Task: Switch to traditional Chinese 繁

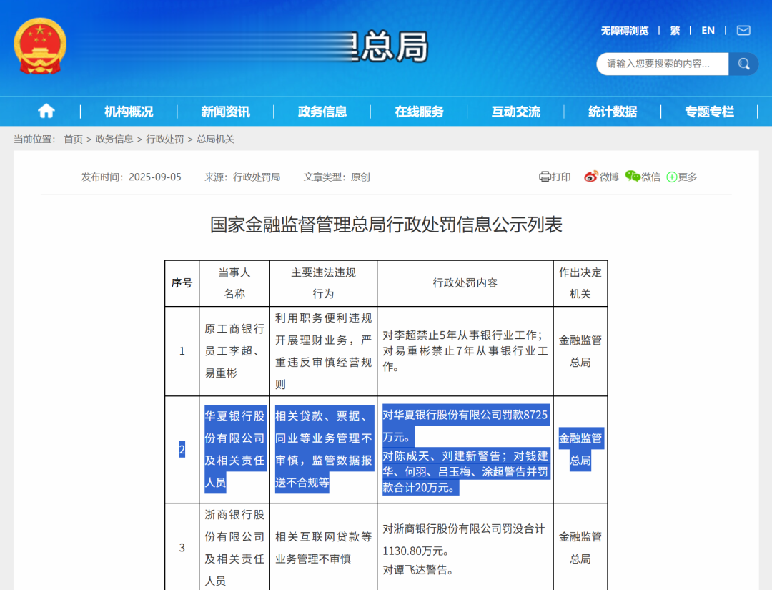Action: click(x=675, y=31)
